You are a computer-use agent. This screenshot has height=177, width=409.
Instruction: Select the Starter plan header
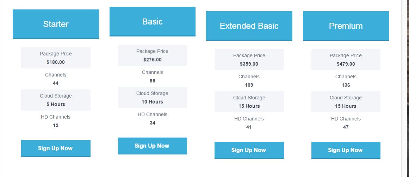point(56,24)
